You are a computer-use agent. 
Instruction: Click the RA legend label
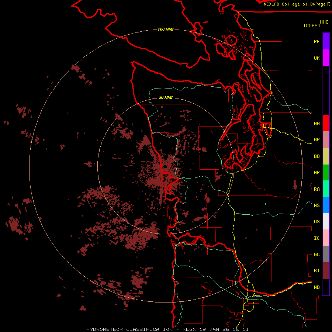point(317,189)
